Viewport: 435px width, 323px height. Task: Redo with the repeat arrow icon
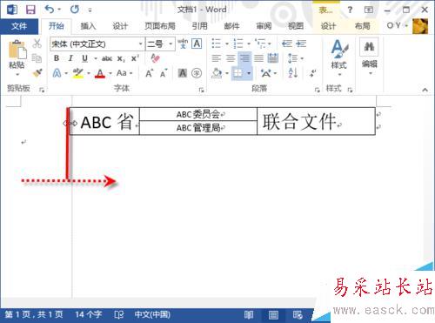(x=75, y=10)
